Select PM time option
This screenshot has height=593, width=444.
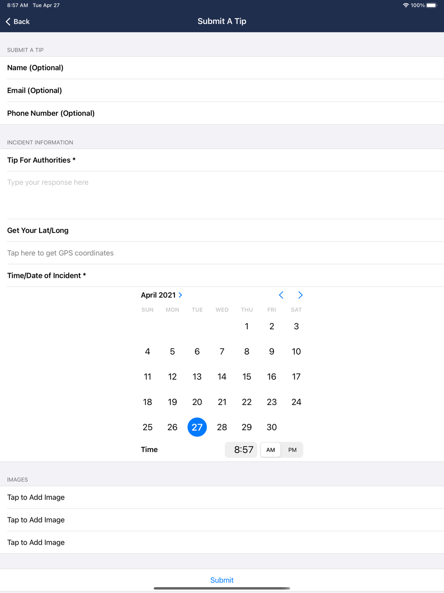(x=292, y=450)
